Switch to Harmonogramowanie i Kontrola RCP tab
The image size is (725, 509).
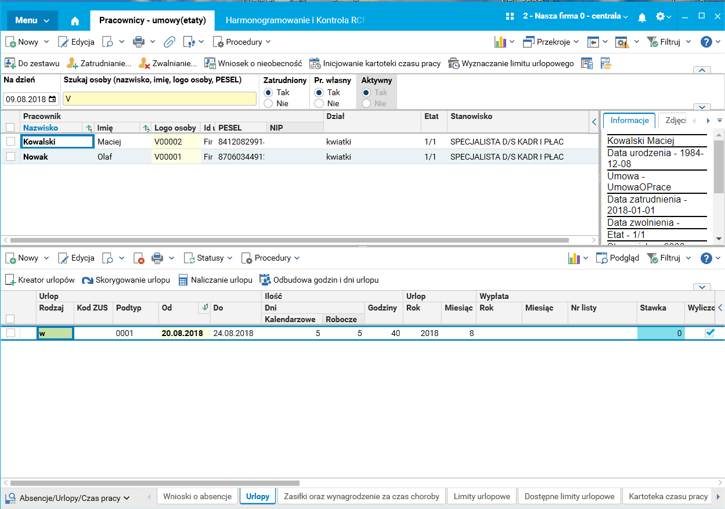[x=296, y=20]
